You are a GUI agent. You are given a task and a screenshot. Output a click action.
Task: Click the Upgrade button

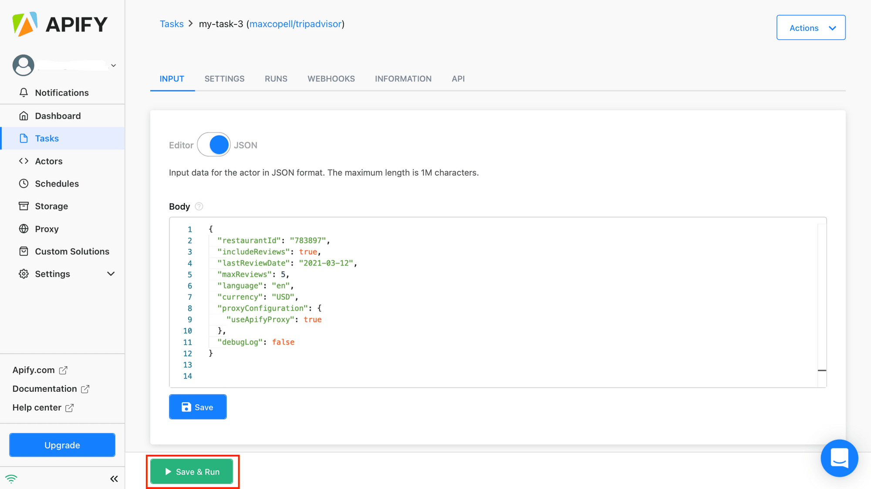(x=62, y=445)
